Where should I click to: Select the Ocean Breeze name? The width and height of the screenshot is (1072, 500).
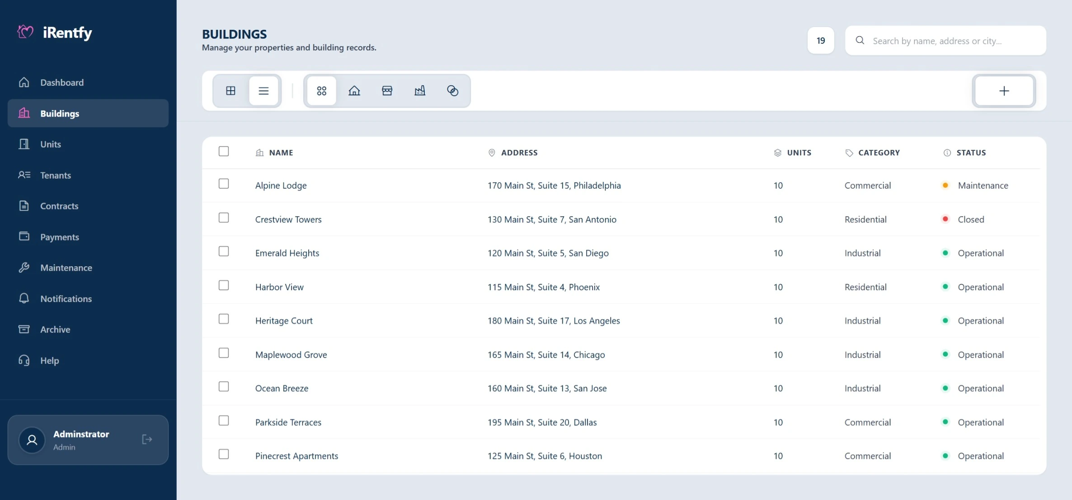click(x=282, y=389)
